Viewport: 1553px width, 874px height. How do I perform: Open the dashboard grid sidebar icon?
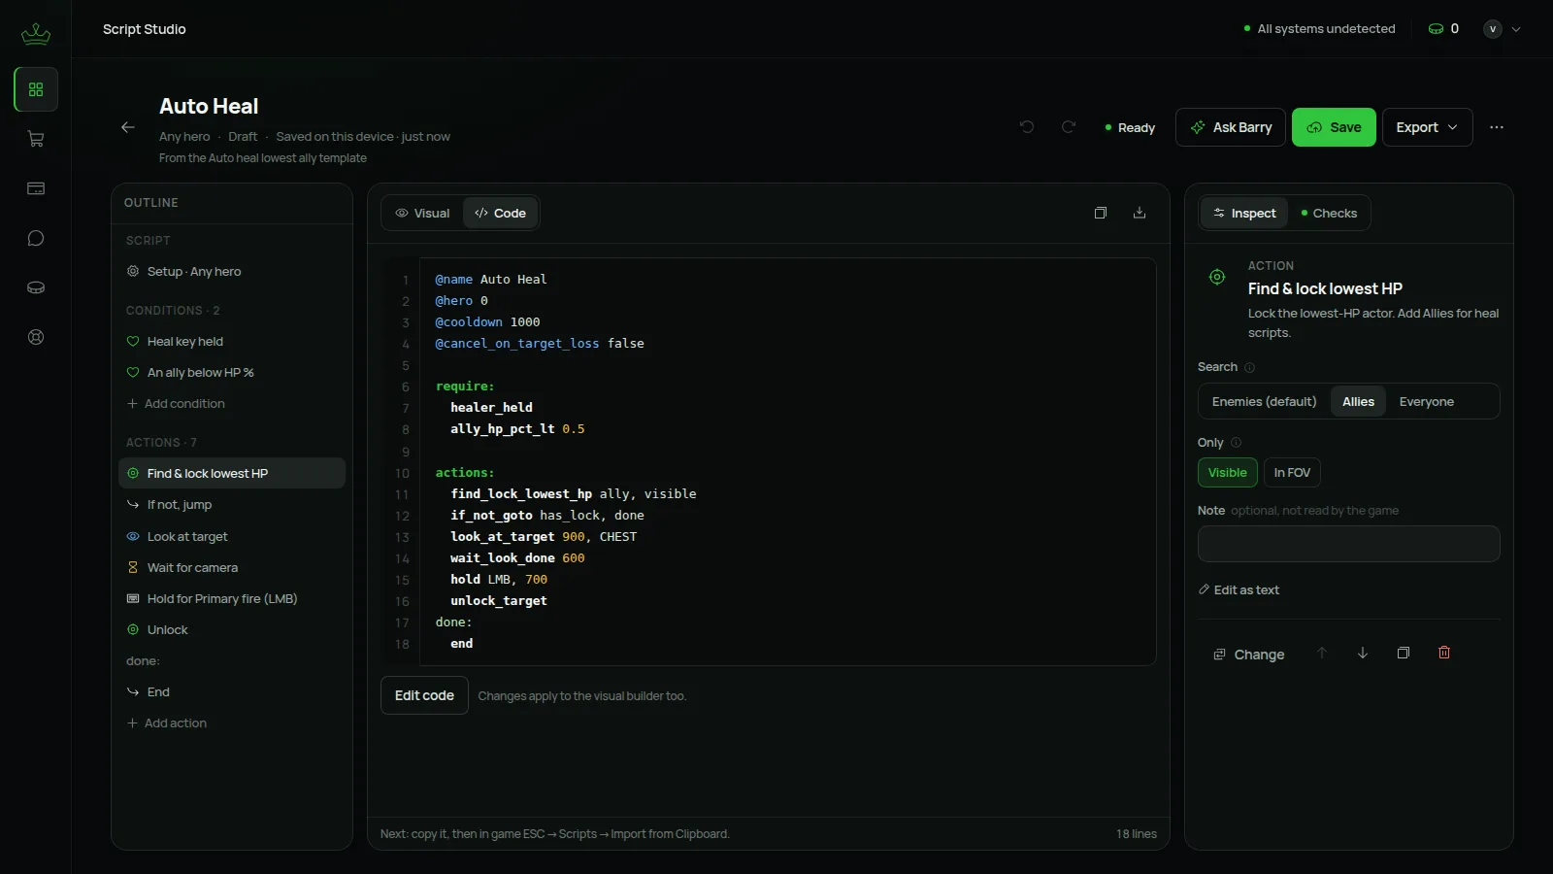36,89
